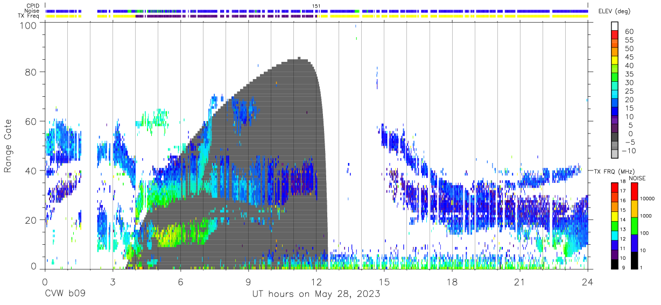The height and width of the screenshot is (305, 661).
Task: Click the orange segment of NOISE colorbar
Action: [634, 209]
